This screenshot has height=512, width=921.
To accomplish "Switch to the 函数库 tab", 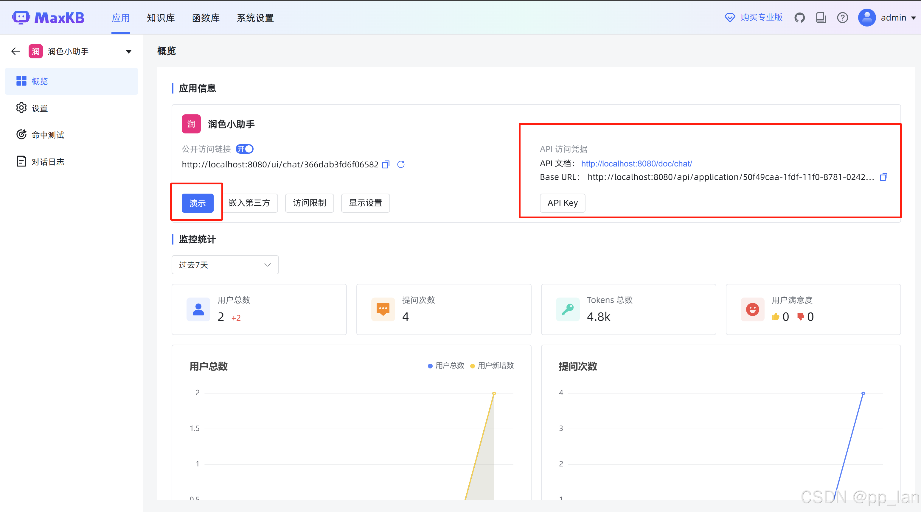I will point(206,18).
